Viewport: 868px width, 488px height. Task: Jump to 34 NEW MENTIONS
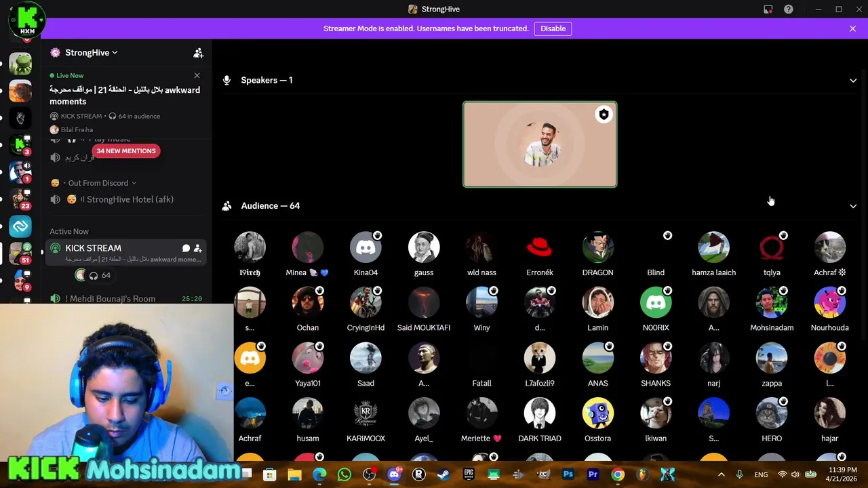[126, 151]
